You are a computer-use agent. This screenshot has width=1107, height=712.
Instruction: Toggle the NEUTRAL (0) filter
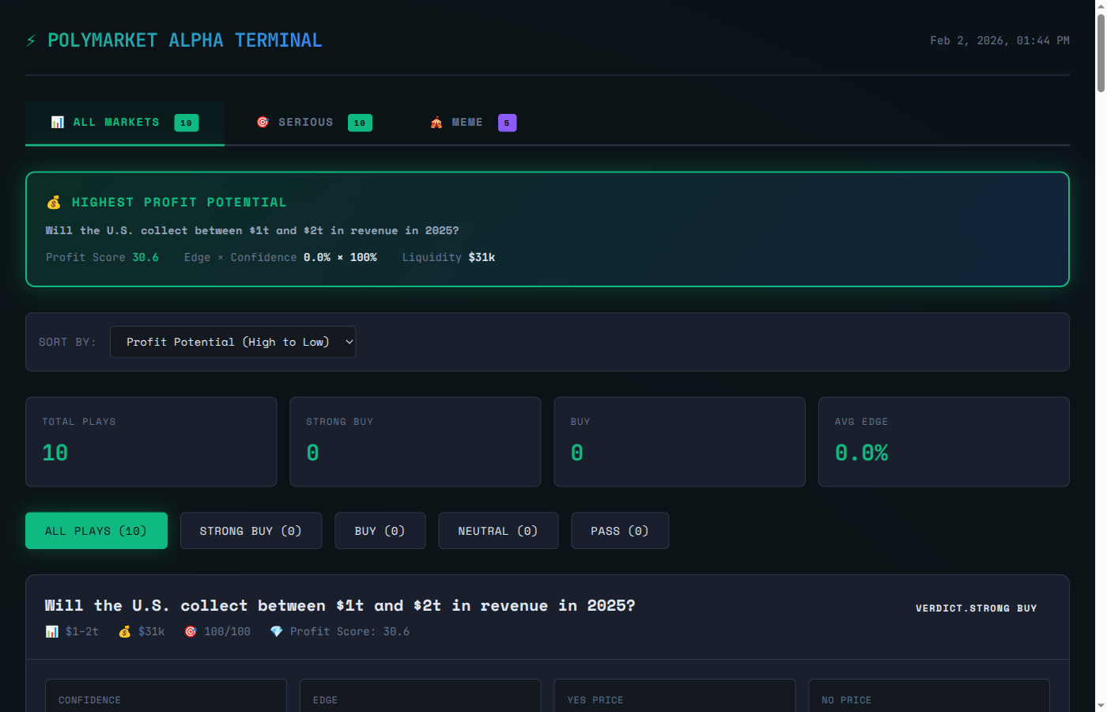[x=498, y=530]
